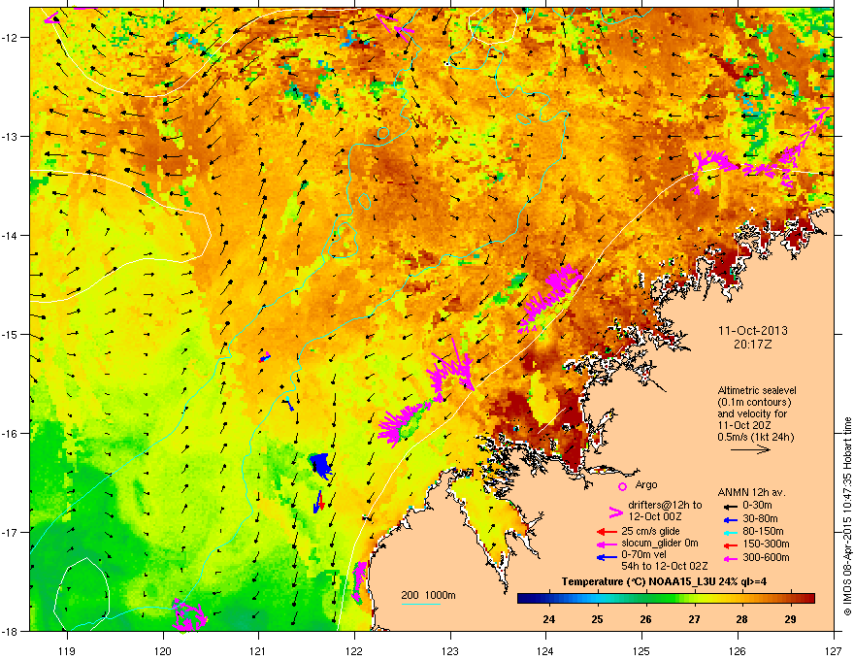Click the 11-Oct 20Z legend text
Image resolution: width=854 pixels, height=660 pixels.
pyautogui.click(x=744, y=425)
